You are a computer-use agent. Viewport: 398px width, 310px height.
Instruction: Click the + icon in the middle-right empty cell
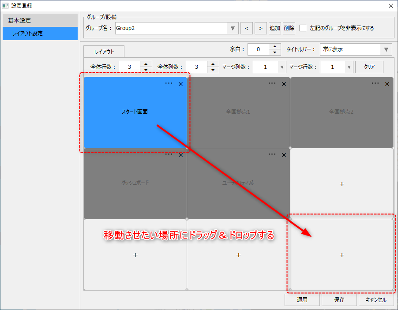pos(342,184)
